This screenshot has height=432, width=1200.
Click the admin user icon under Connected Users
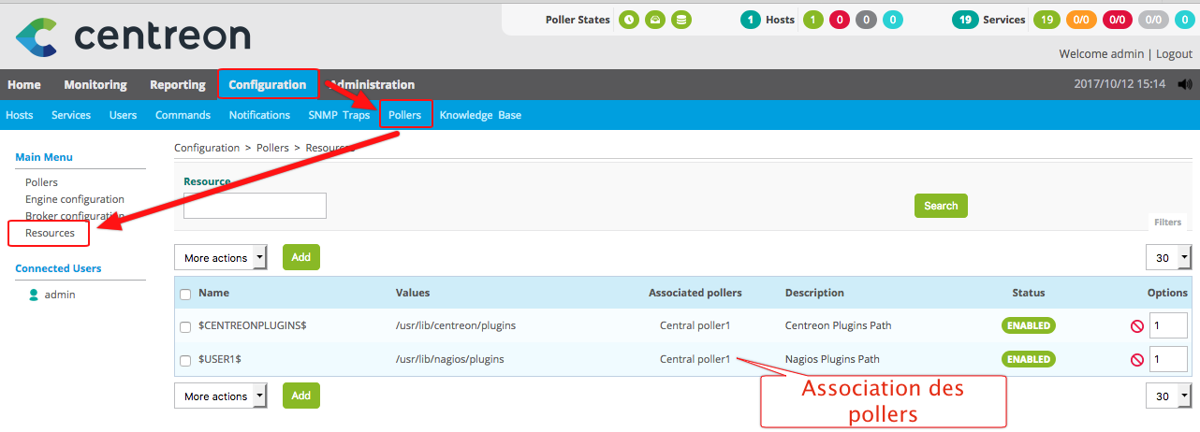point(34,295)
